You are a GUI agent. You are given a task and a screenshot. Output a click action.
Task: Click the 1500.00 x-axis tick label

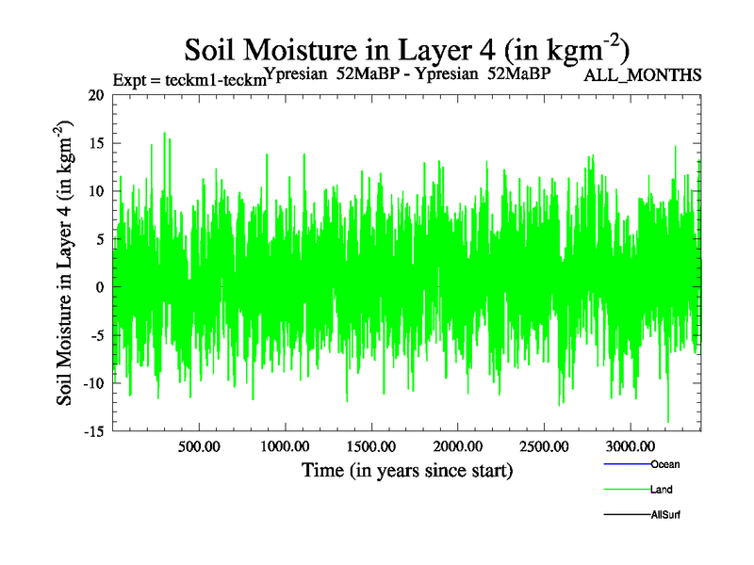371,446
